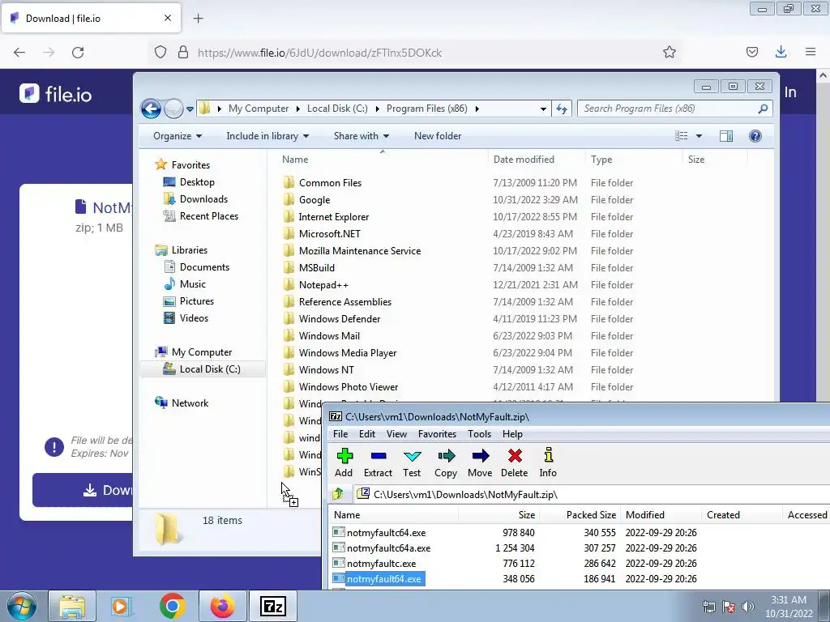The image size is (830, 622).
Task: Select Local Disk (C:) in sidebar
Action: point(203,369)
